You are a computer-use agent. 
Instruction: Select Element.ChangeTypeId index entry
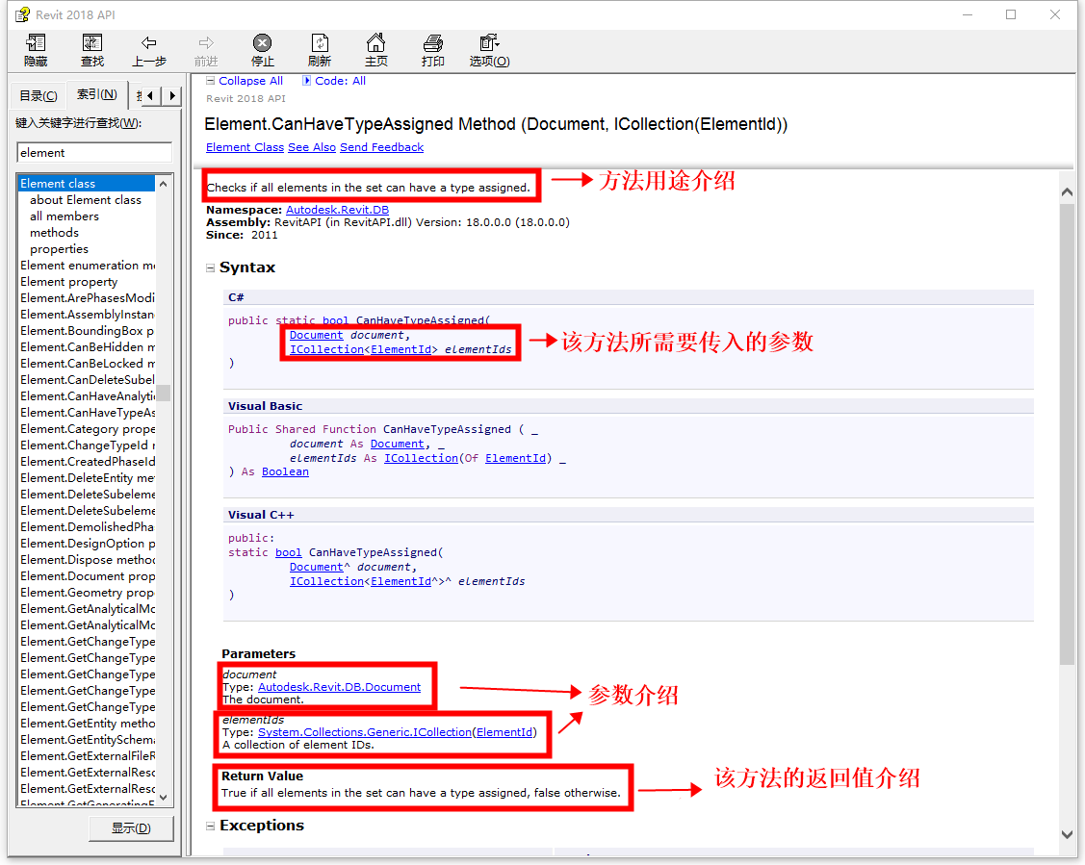[86, 445]
